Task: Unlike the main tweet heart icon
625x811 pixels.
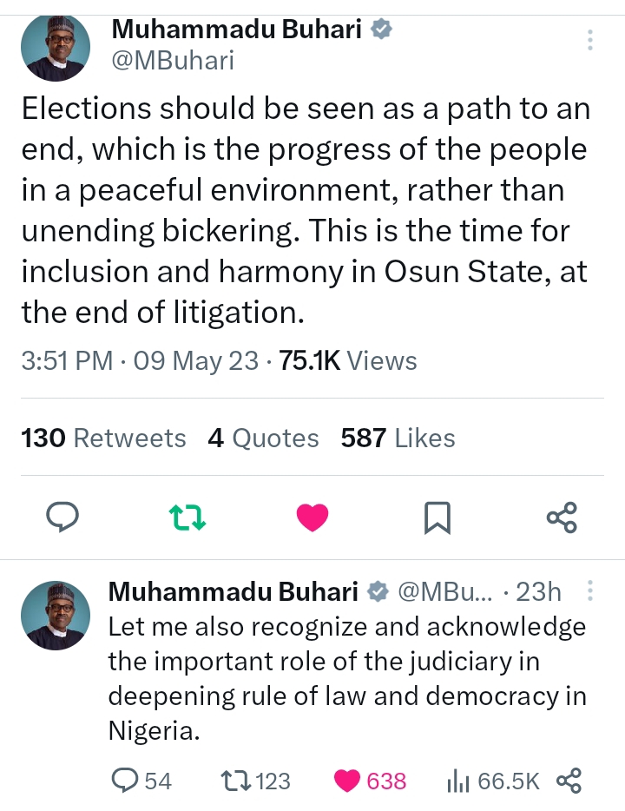Action: (x=312, y=518)
